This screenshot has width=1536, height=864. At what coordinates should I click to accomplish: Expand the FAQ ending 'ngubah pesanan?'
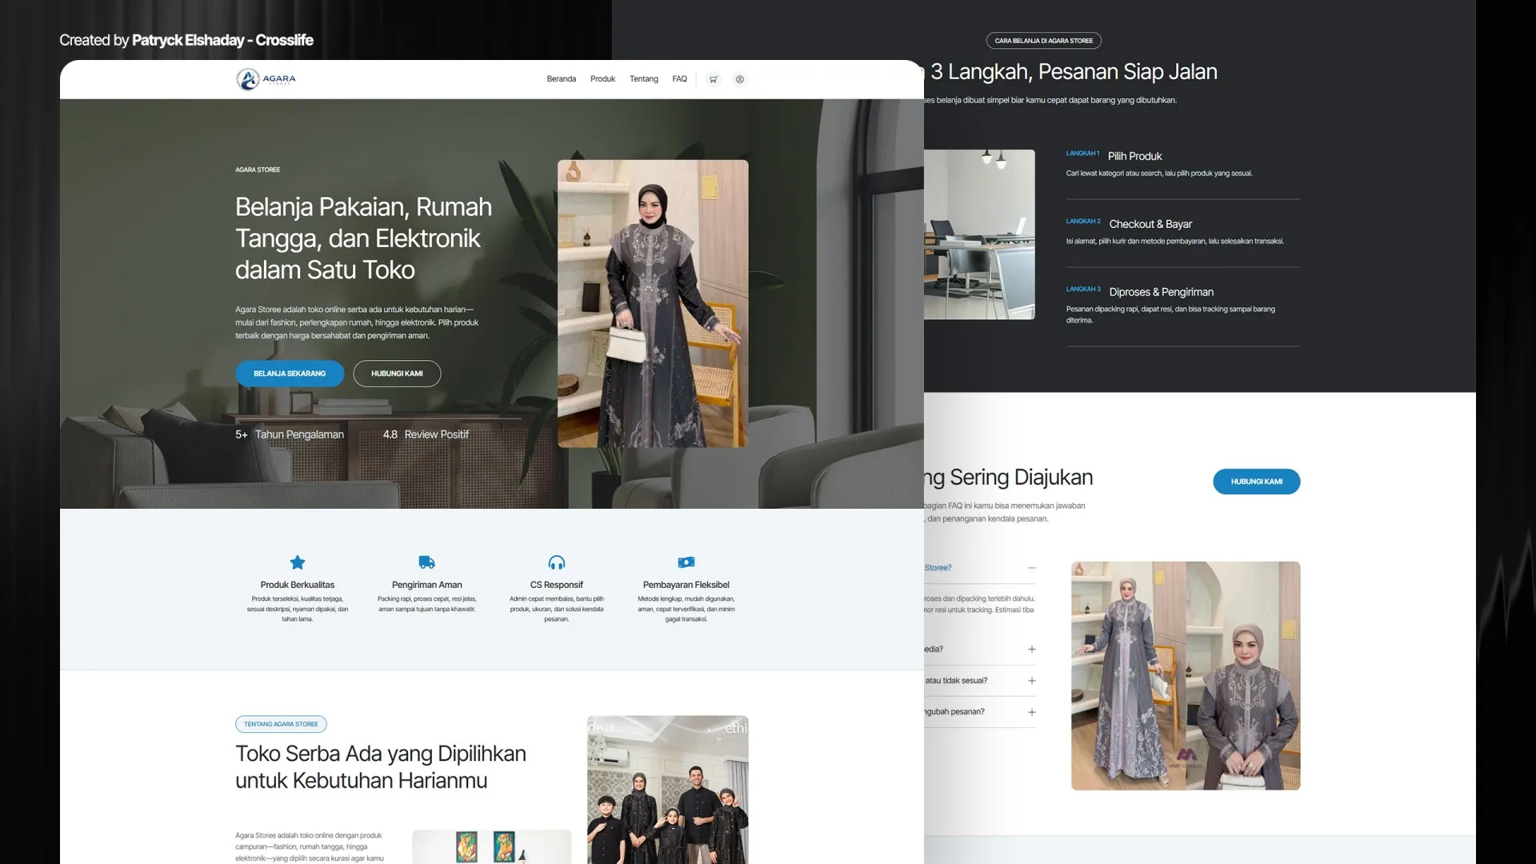pyautogui.click(x=1032, y=712)
